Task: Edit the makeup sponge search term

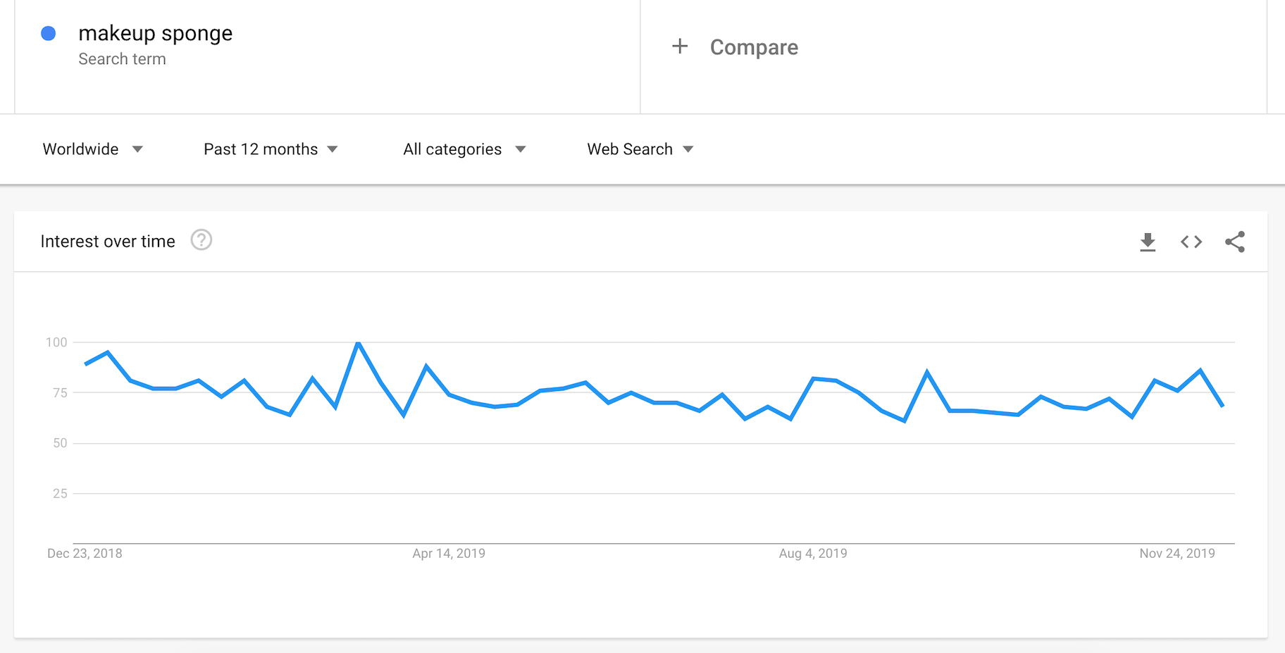Action: coord(156,33)
